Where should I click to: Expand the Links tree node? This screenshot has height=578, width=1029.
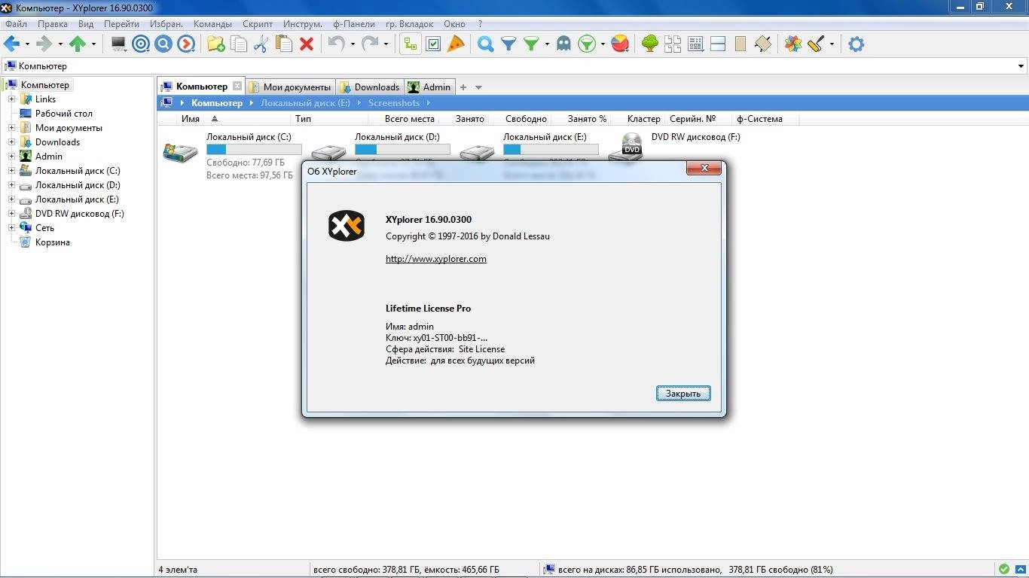[12, 99]
